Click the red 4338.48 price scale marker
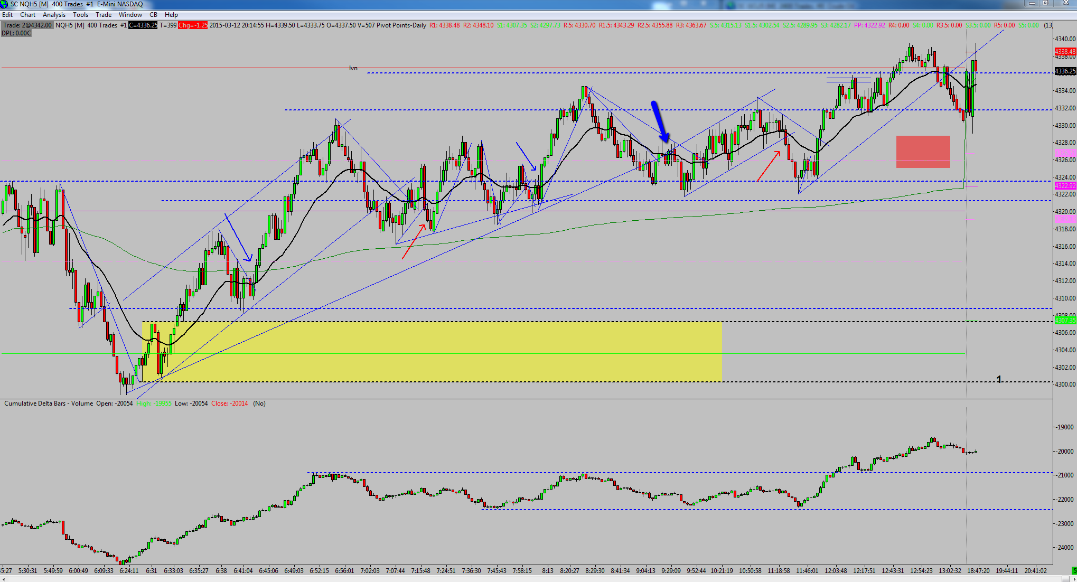The image size is (1077, 582). 1065,52
